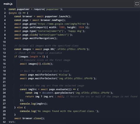Click the comment 'Check if the image is available'
The height and width of the screenshot is (124, 140).
click(x=38, y=53)
